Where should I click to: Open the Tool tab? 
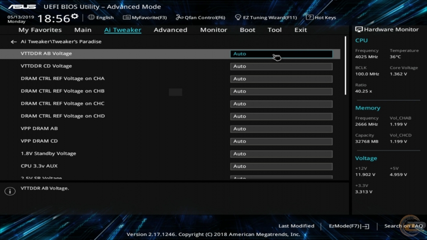tap(274, 29)
